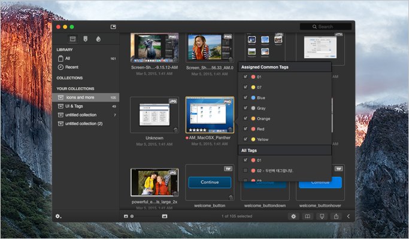Check the 02 Korean-labeled tag checkbox

(245, 170)
